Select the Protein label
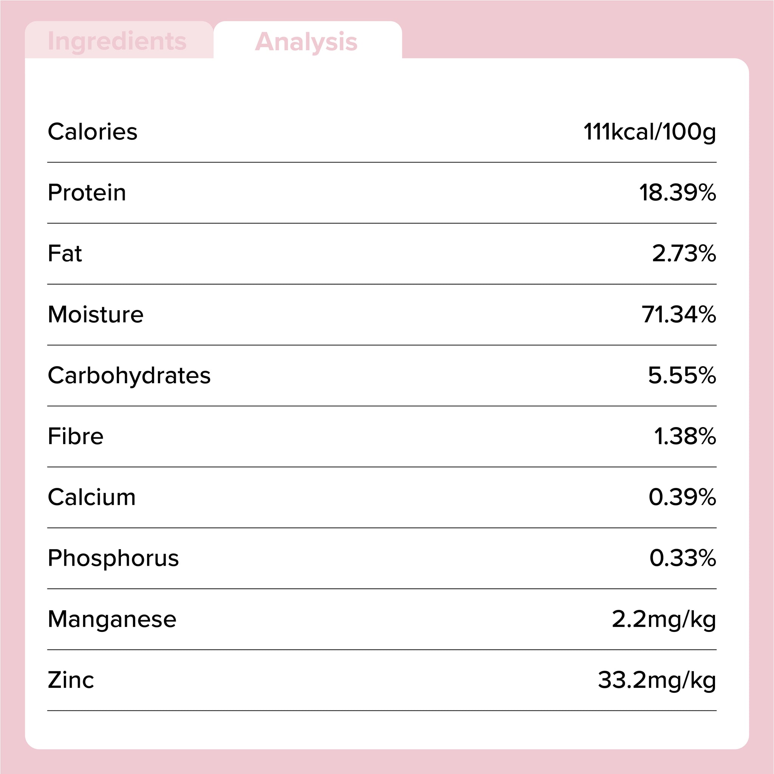The height and width of the screenshot is (774, 774). [x=87, y=193]
